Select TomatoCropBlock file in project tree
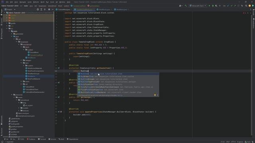 click(35, 55)
